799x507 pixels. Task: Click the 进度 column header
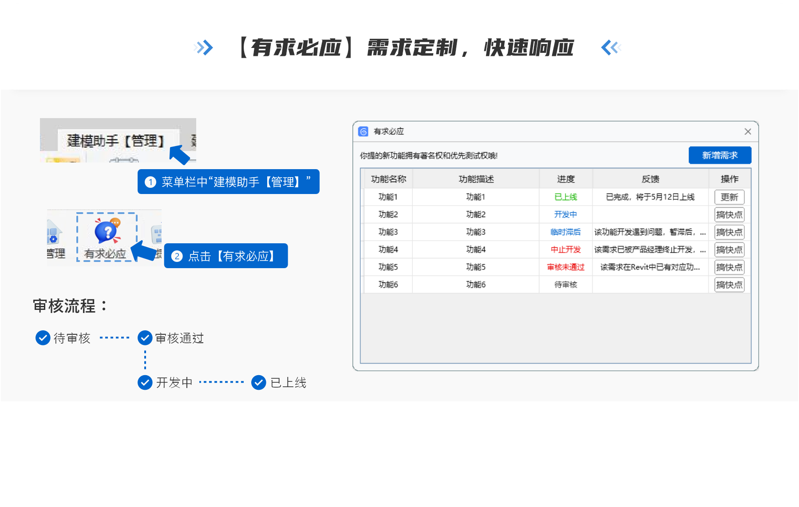coord(566,179)
